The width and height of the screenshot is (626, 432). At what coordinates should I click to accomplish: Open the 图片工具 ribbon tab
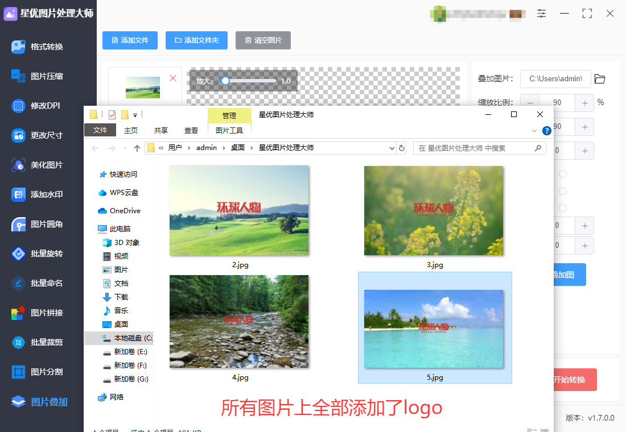point(229,130)
